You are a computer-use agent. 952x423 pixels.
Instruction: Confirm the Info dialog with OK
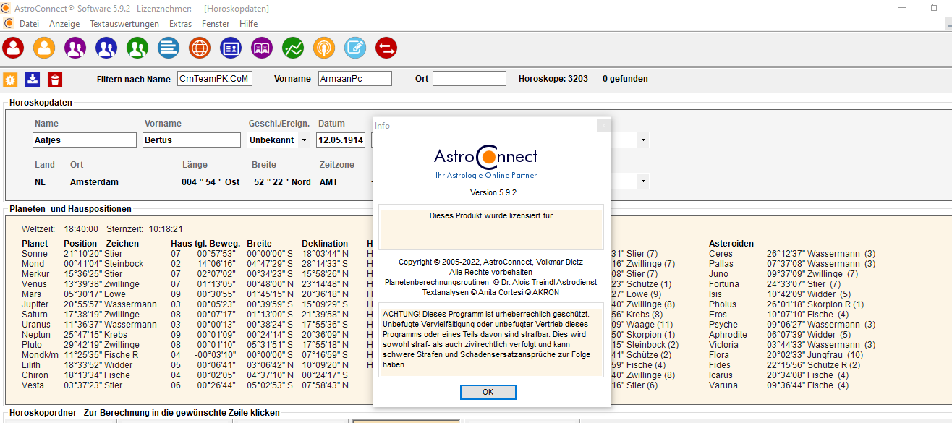click(x=488, y=392)
